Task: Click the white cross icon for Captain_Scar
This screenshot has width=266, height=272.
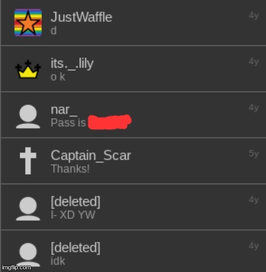Action: coord(28,161)
